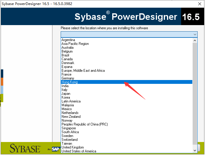Select Belgium as install location

click(127, 51)
